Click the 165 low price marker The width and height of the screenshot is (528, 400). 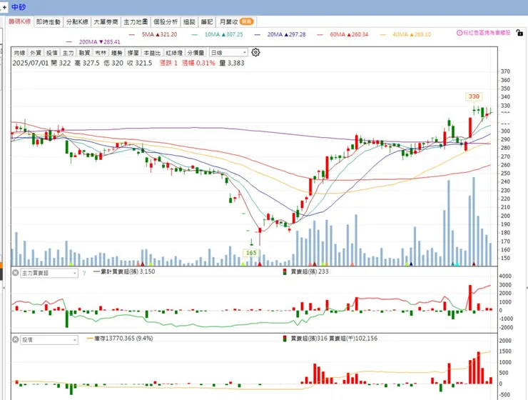pyautogui.click(x=251, y=253)
